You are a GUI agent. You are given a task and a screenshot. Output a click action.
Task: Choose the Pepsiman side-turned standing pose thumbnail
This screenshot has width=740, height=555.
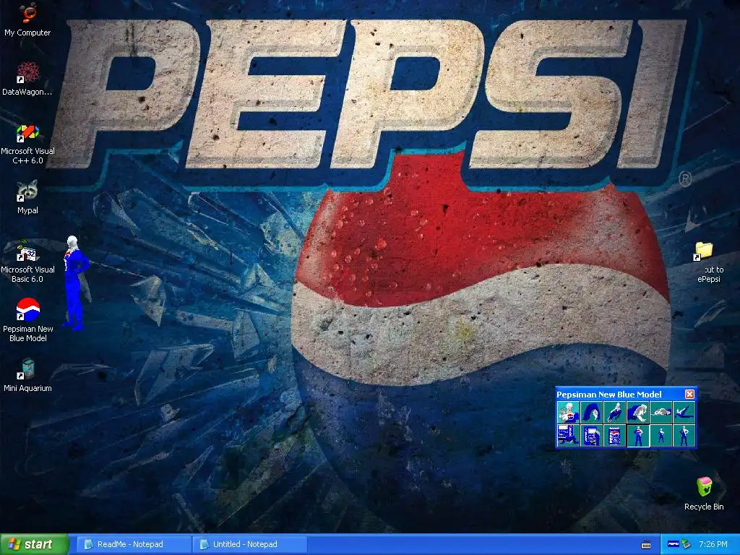coord(684,435)
